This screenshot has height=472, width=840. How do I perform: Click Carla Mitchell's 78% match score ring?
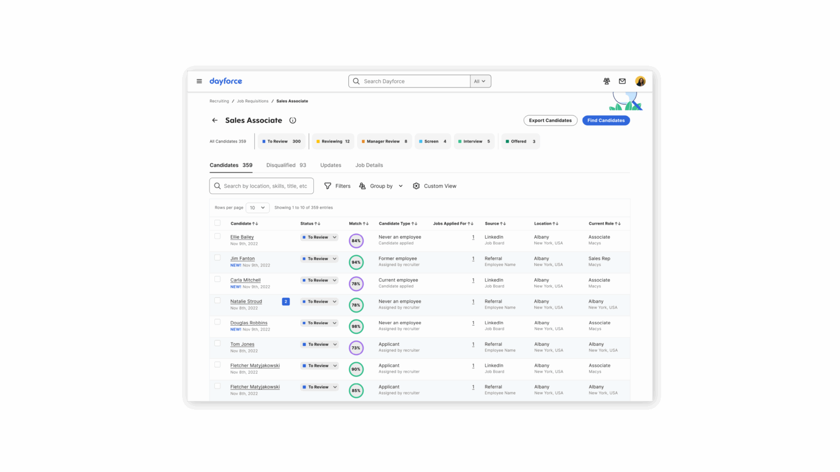click(x=356, y=284)
